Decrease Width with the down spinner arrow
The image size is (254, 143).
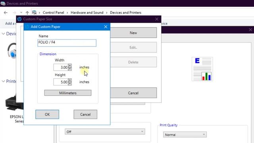click(x=70, y=69)
